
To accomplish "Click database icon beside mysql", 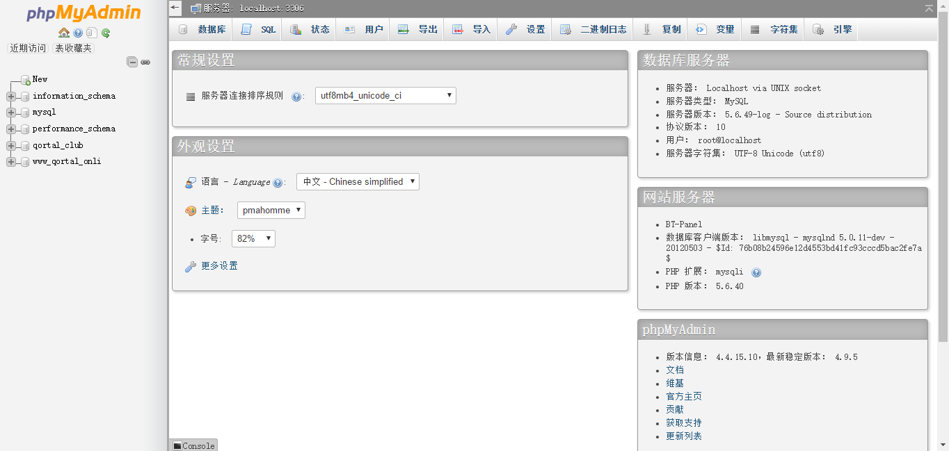I will [x=25, y=113].
